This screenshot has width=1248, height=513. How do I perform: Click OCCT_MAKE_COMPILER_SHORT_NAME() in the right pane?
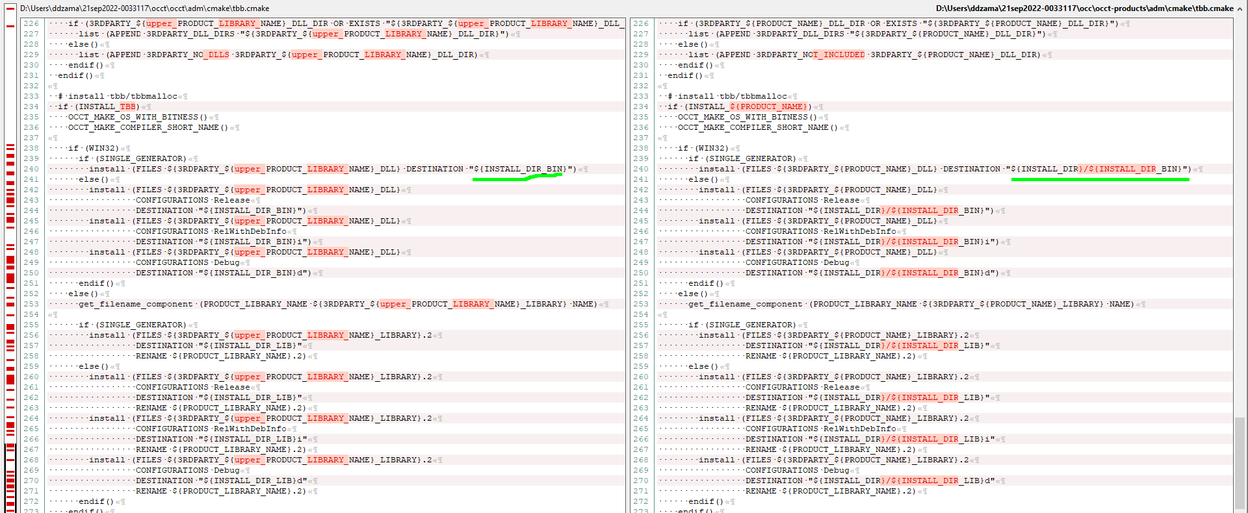click(x=757, y=127)
